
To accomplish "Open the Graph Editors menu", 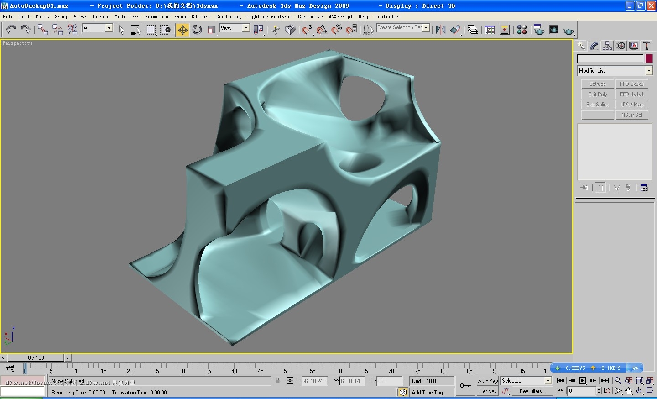I will click(193, 16).
